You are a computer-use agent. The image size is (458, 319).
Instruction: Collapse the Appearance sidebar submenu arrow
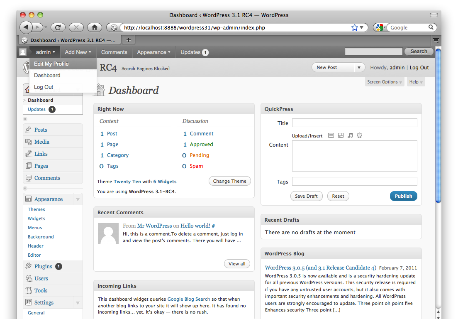[78, 199]
